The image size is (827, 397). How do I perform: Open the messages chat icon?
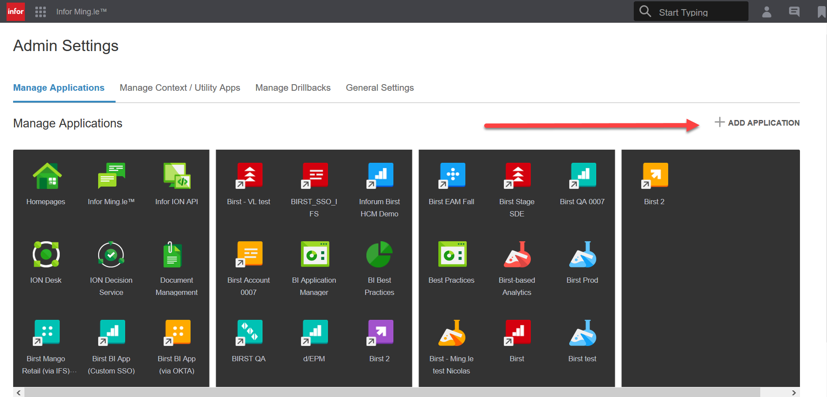(x=794, y=12)
